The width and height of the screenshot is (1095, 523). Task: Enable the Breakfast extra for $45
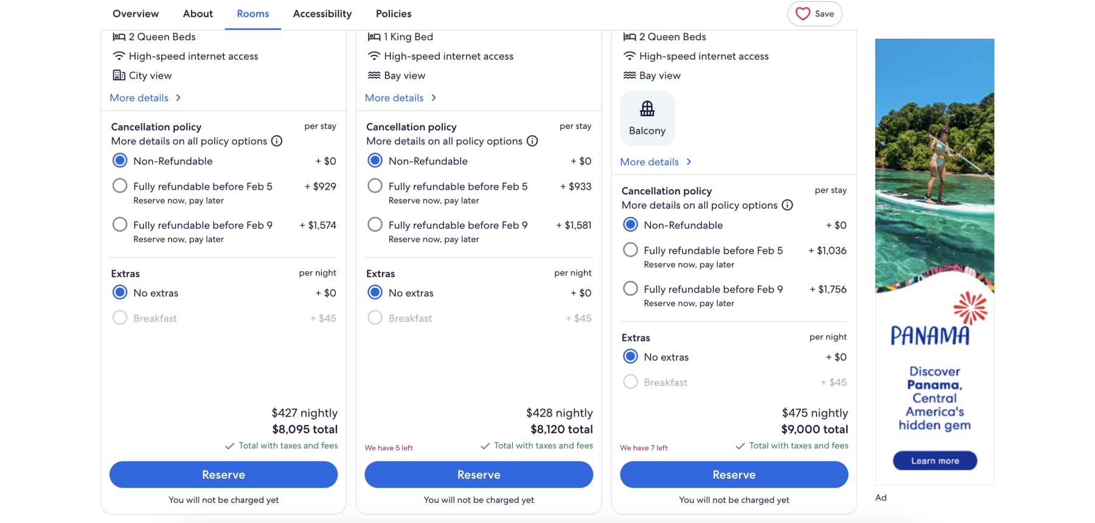point(120,317)
